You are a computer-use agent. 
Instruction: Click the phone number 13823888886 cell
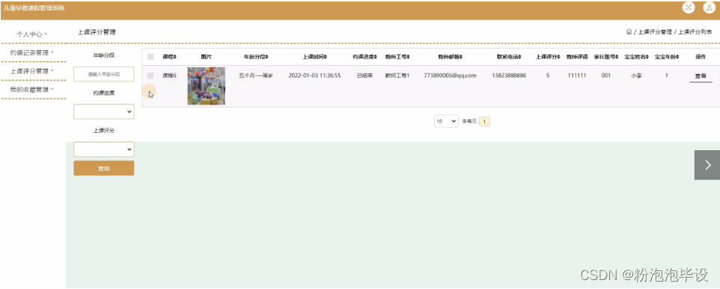coord(509,75)
